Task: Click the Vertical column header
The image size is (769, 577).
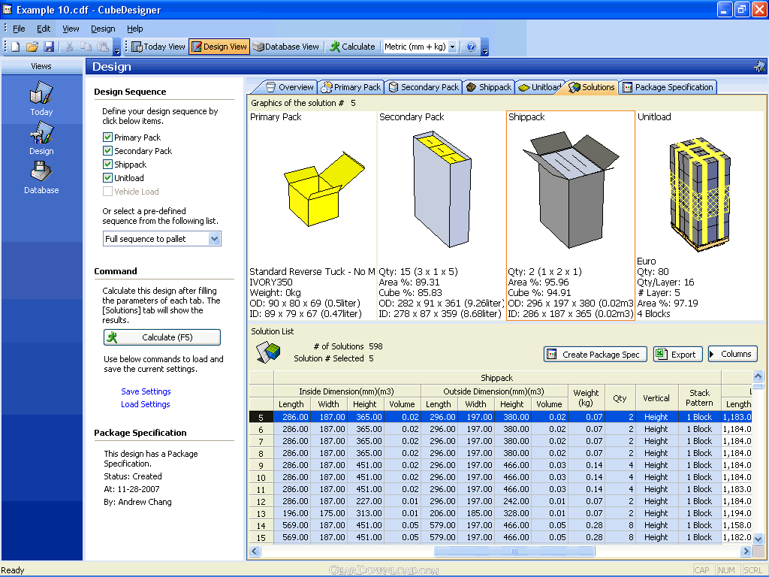Action: pos(656,398)
